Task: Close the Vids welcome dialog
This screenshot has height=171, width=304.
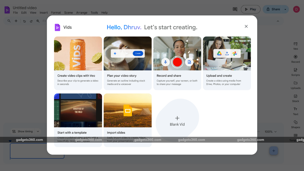Action: [x=246, y=26]
